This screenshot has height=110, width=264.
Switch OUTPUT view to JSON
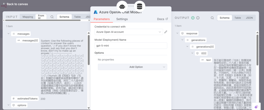tap(249, 18)
